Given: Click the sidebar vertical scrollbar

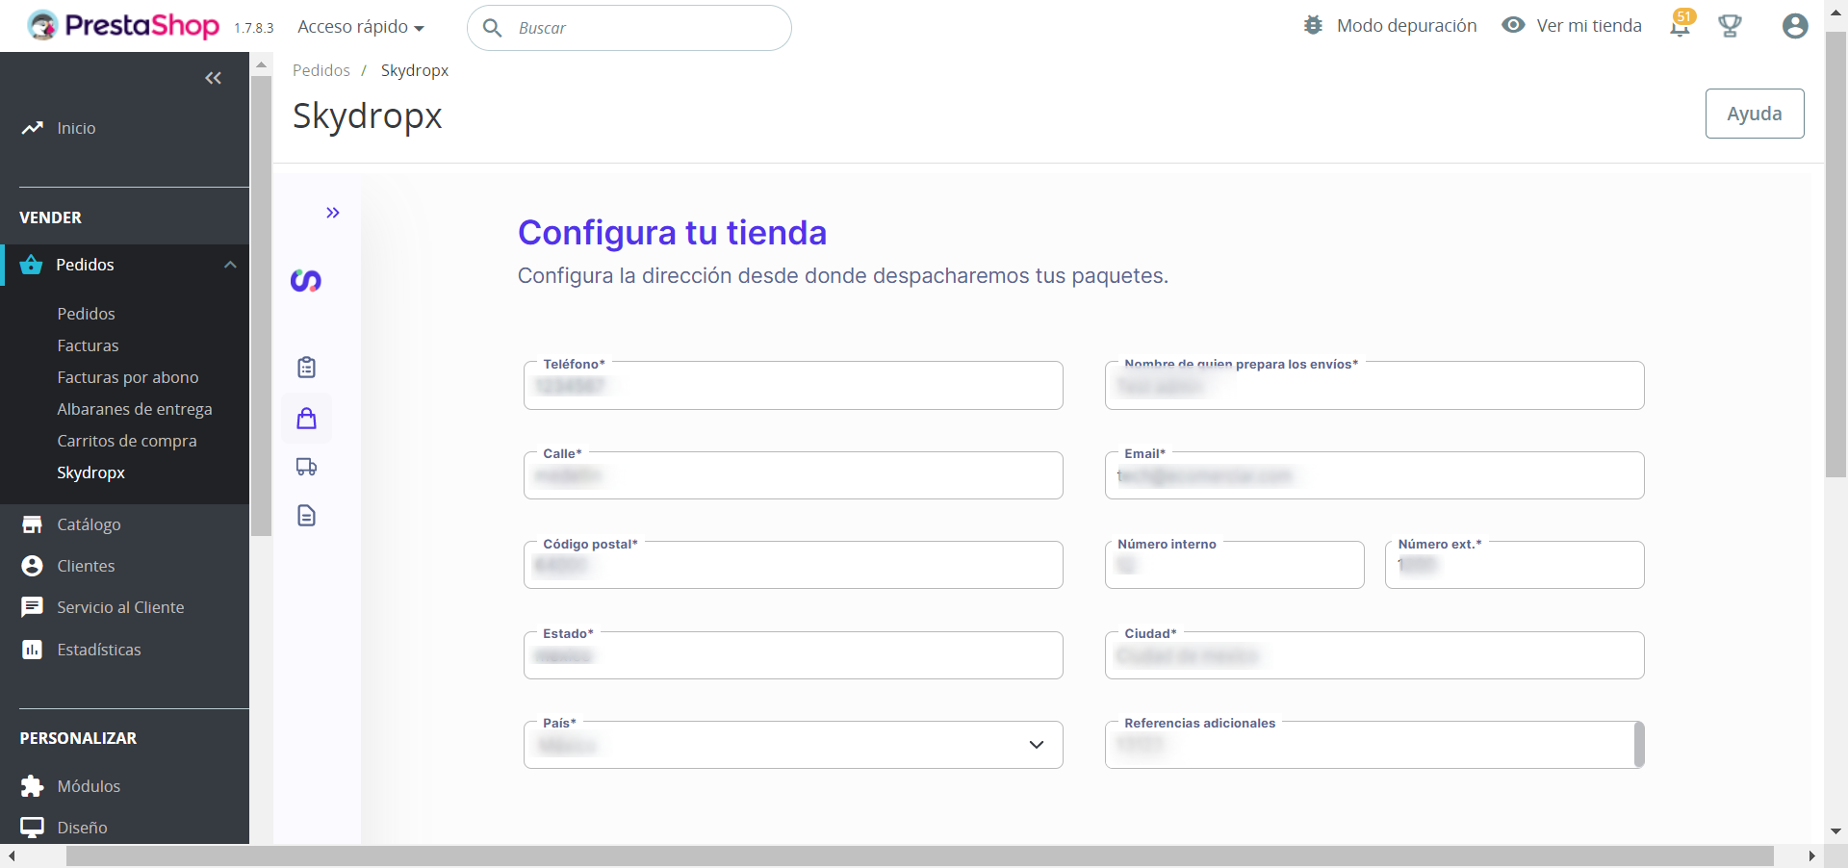Looking at the screenshot, I should click(x=261, y=306).
